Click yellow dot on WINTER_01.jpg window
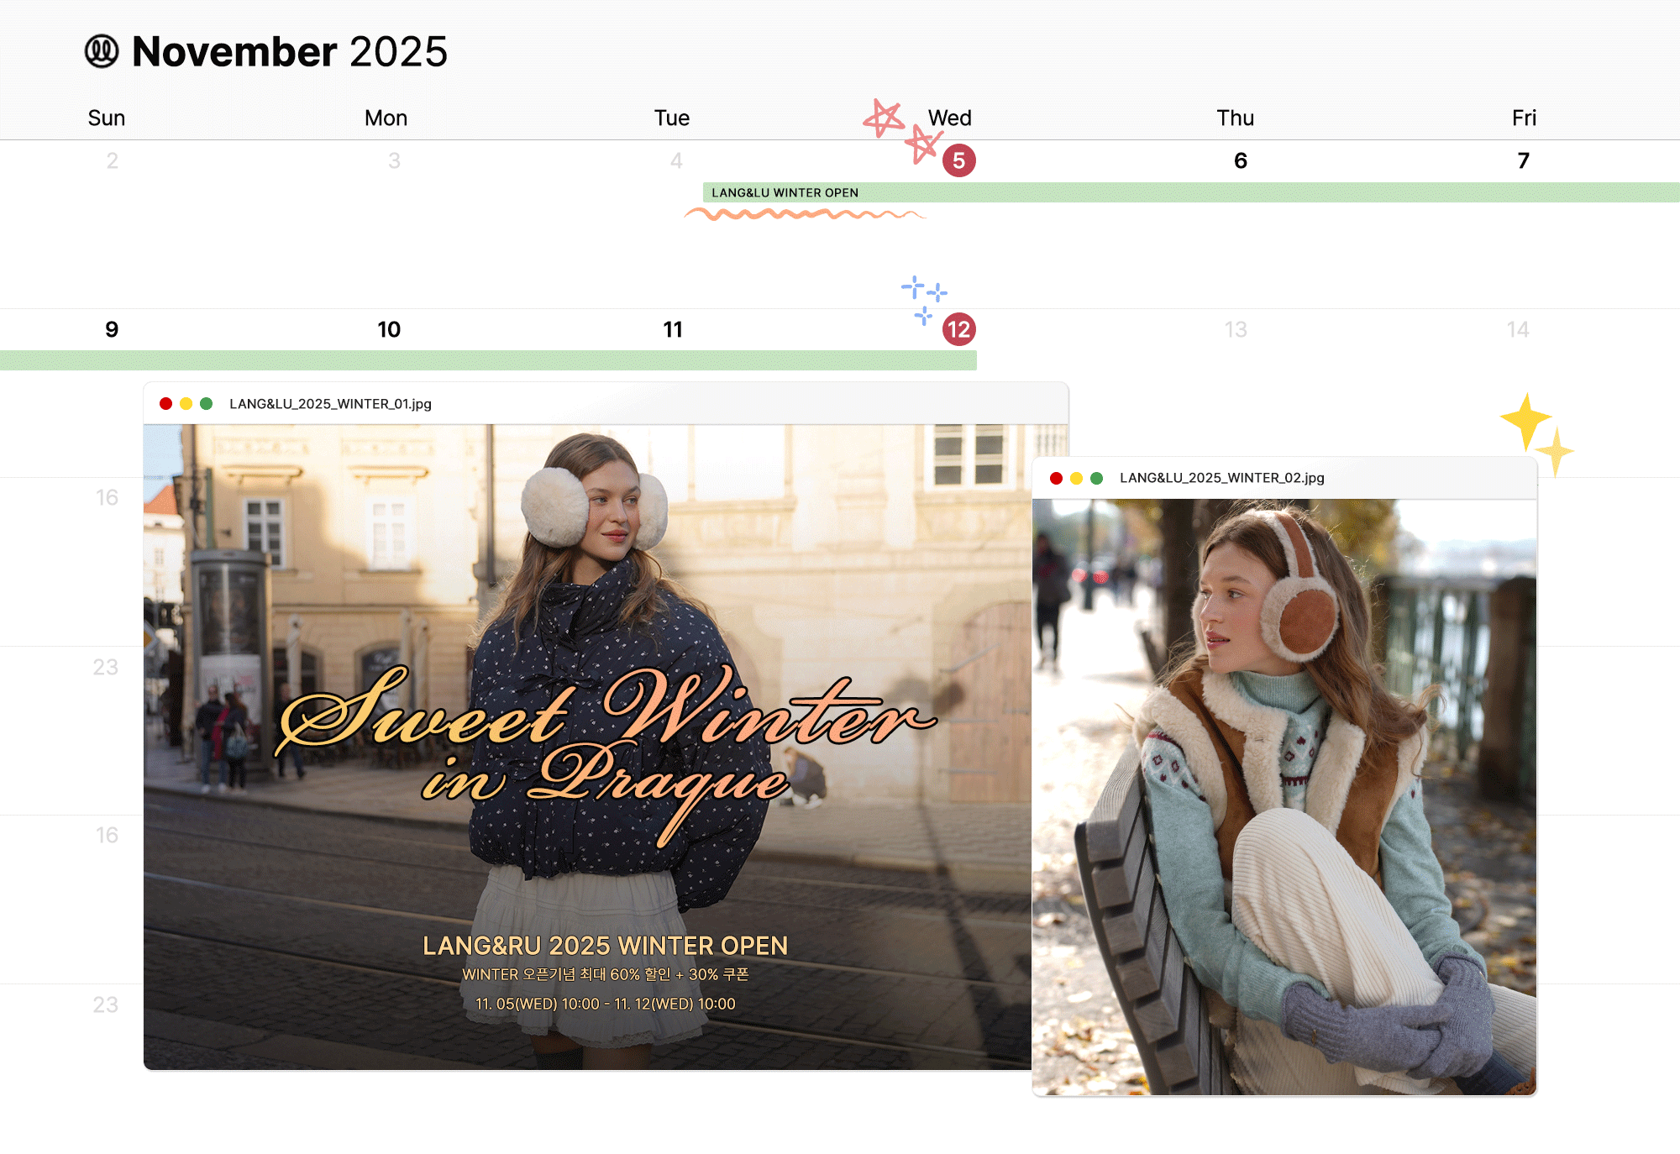 tap(186, 404)
